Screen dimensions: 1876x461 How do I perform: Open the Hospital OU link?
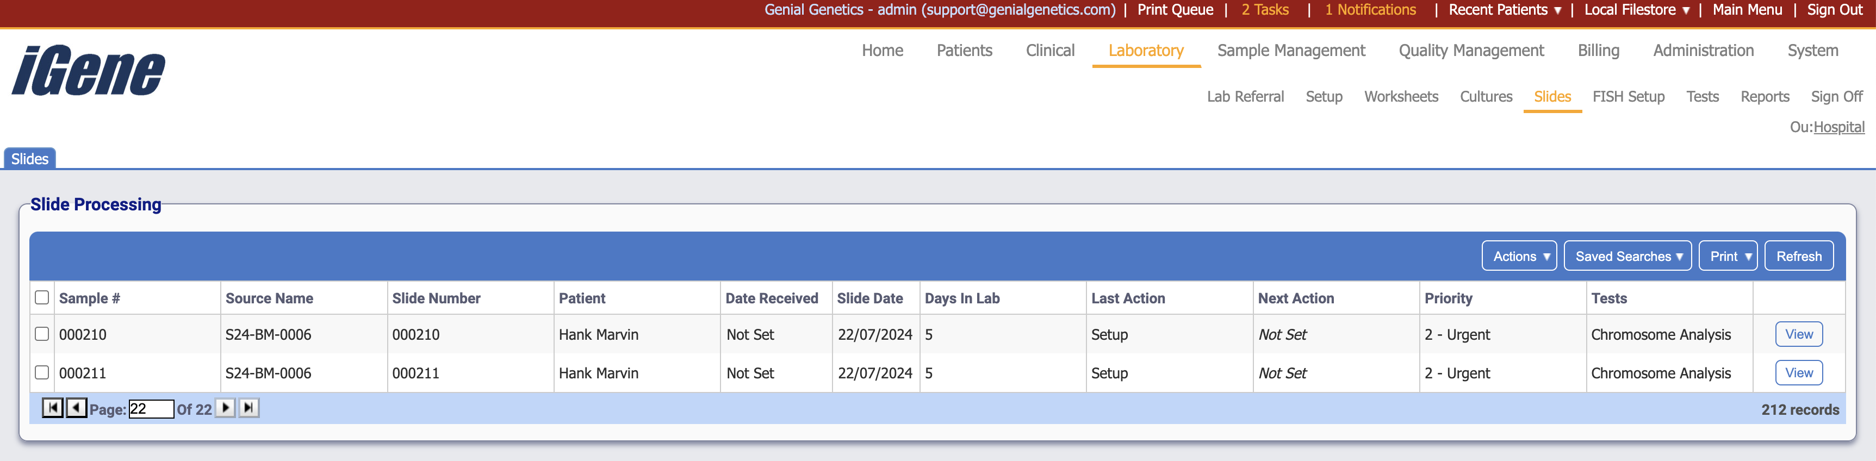click(x=1838, y=127)
